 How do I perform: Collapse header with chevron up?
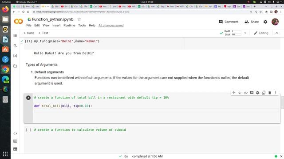coord(277,33)
